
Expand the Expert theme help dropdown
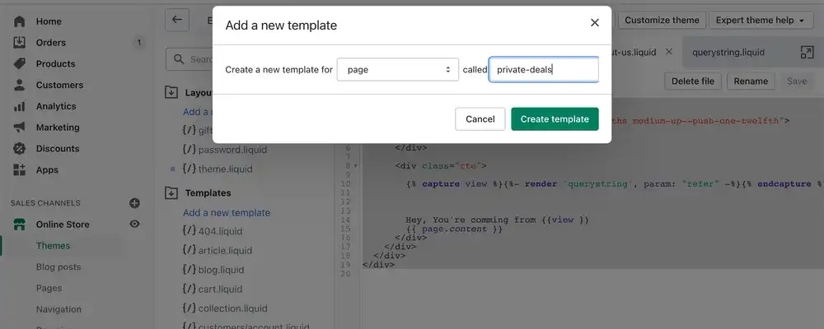(x=760, y=21)
